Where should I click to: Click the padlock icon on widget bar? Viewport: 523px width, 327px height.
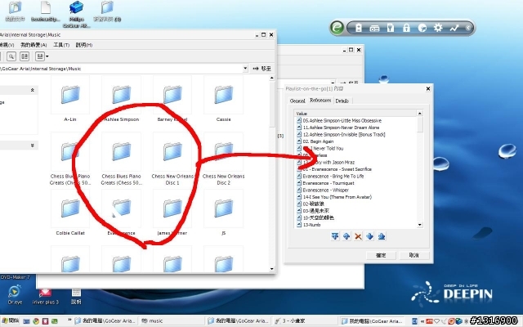tap(406, 28)
